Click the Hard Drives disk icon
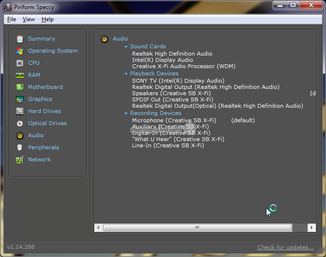 click(20, 111)
